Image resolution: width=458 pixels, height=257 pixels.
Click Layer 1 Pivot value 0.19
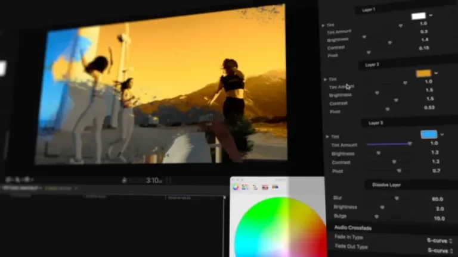pos(424,48)
